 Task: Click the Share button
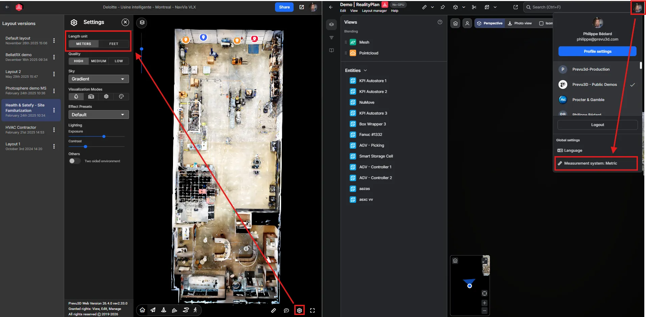(284, 7)
